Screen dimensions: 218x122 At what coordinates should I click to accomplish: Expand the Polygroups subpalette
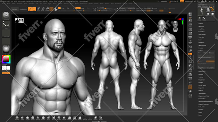coord(201,80)
